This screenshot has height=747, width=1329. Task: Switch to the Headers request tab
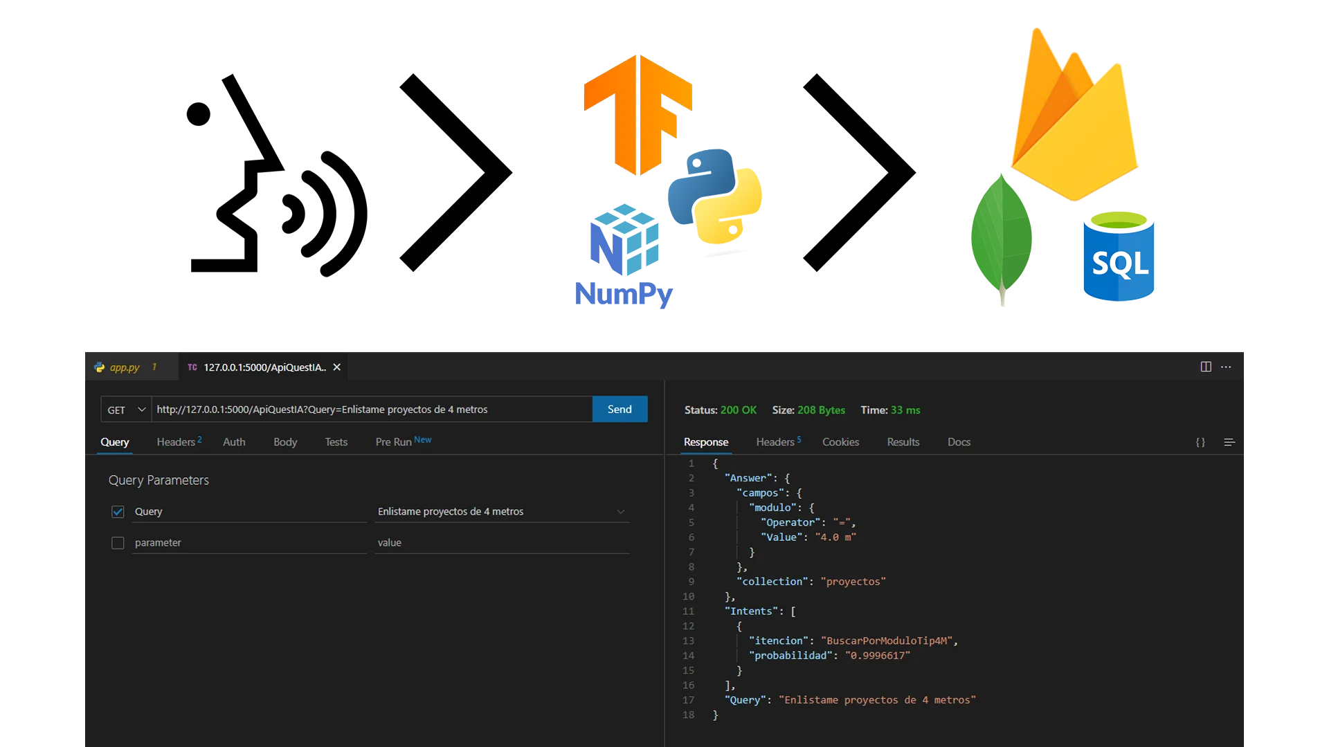click(175, 442)
